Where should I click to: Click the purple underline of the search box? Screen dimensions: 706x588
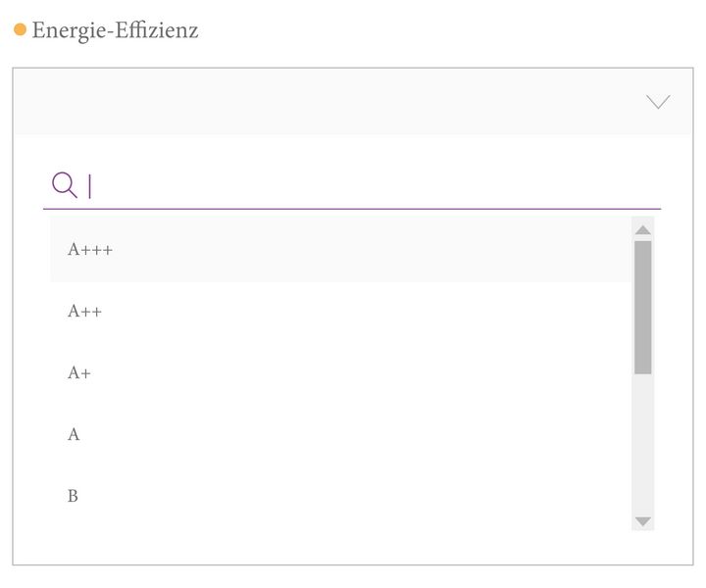[353, 209]
